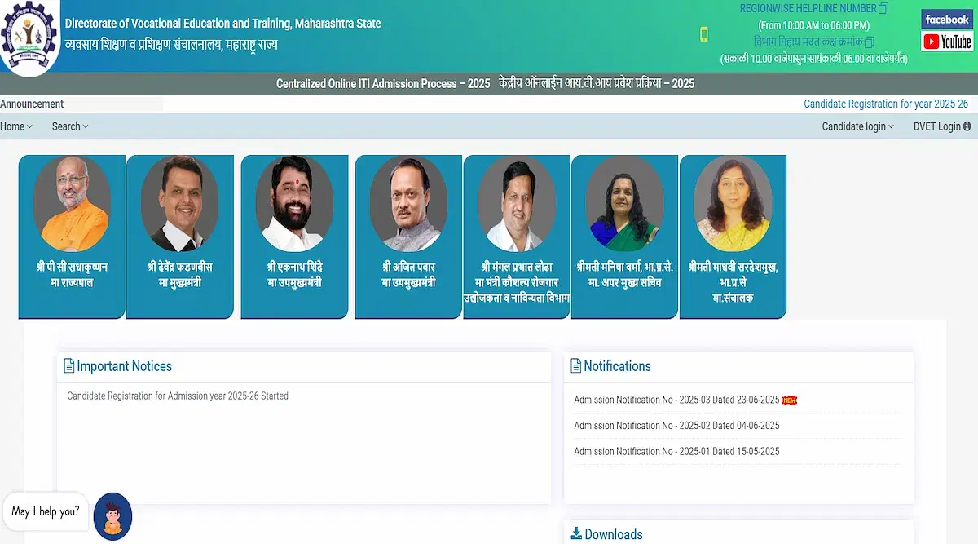
Task: Select the Devendra Fadnavis photo card
Action: pyautogui.click(x=180, y=237)
